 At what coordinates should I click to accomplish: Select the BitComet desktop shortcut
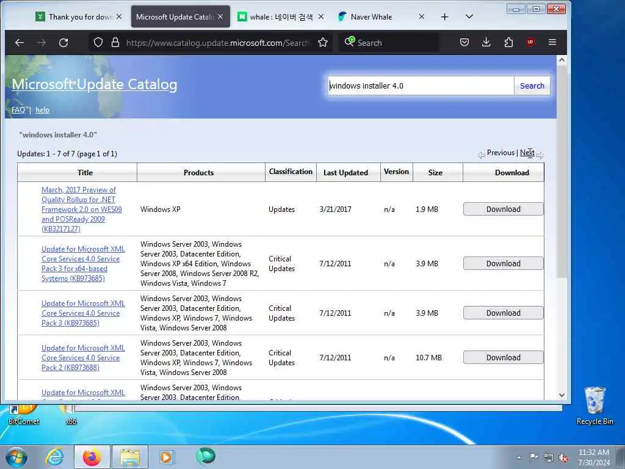point(24,415)
